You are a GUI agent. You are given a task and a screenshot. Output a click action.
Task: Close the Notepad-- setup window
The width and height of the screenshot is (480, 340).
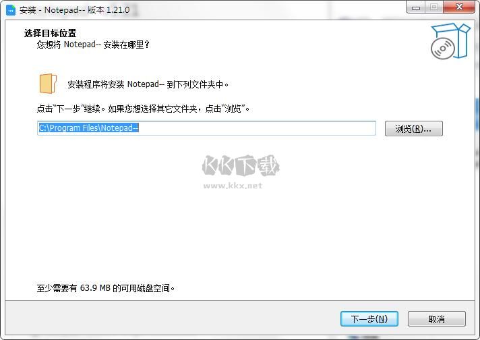click(x=459, y=7)
